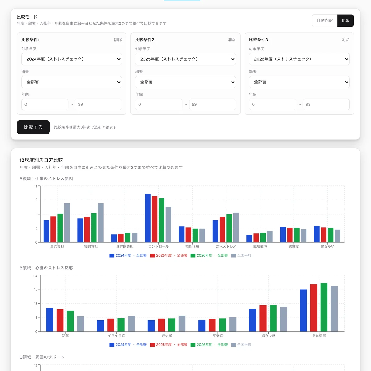Click red 2025年度 legend swatch in B領域 chart

coord(152,345)
